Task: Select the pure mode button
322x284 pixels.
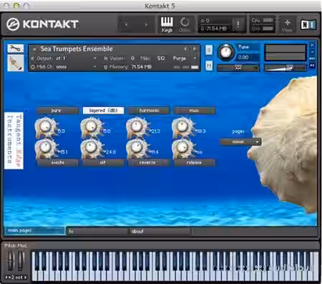Action: (57, 111)
